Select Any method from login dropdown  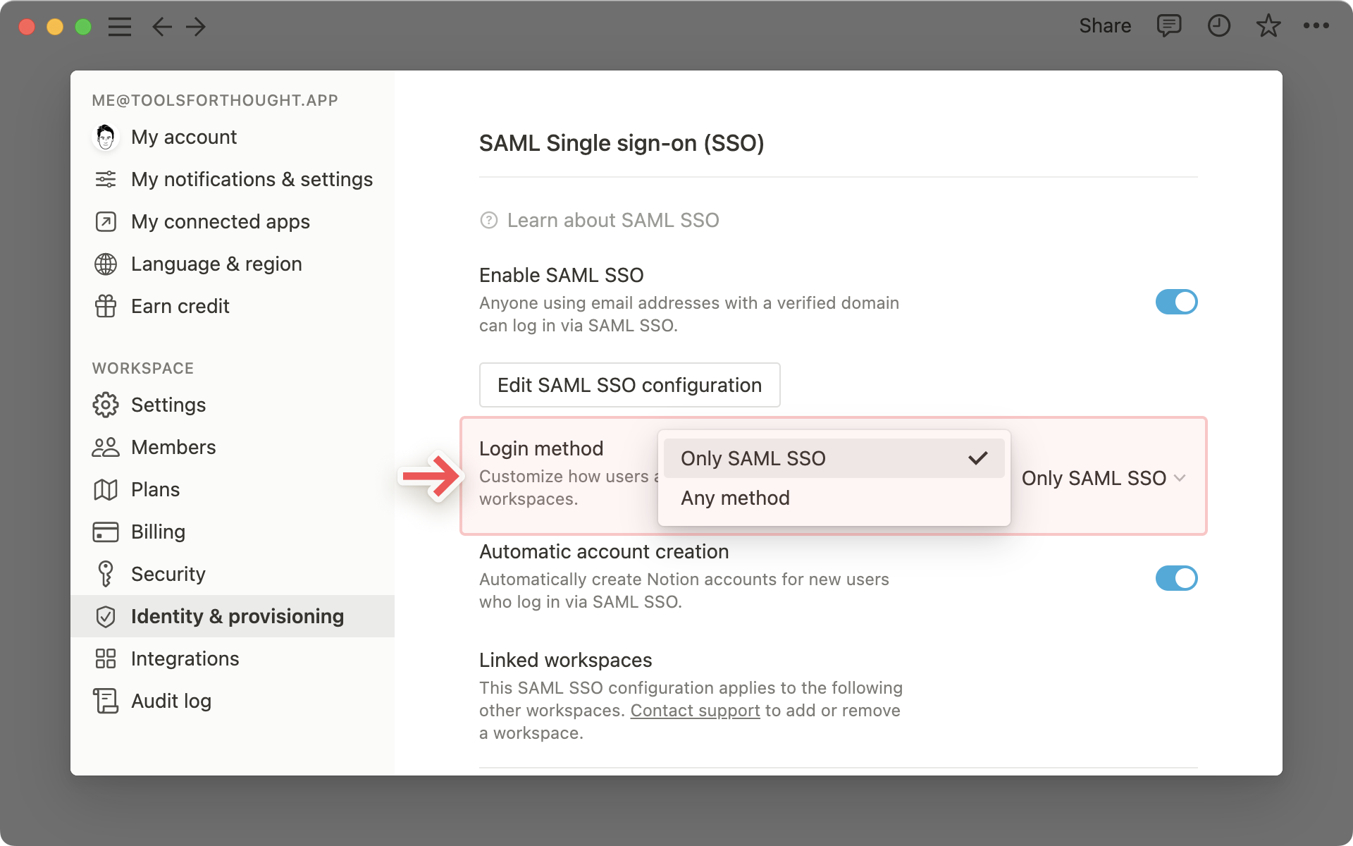point(734,497)
